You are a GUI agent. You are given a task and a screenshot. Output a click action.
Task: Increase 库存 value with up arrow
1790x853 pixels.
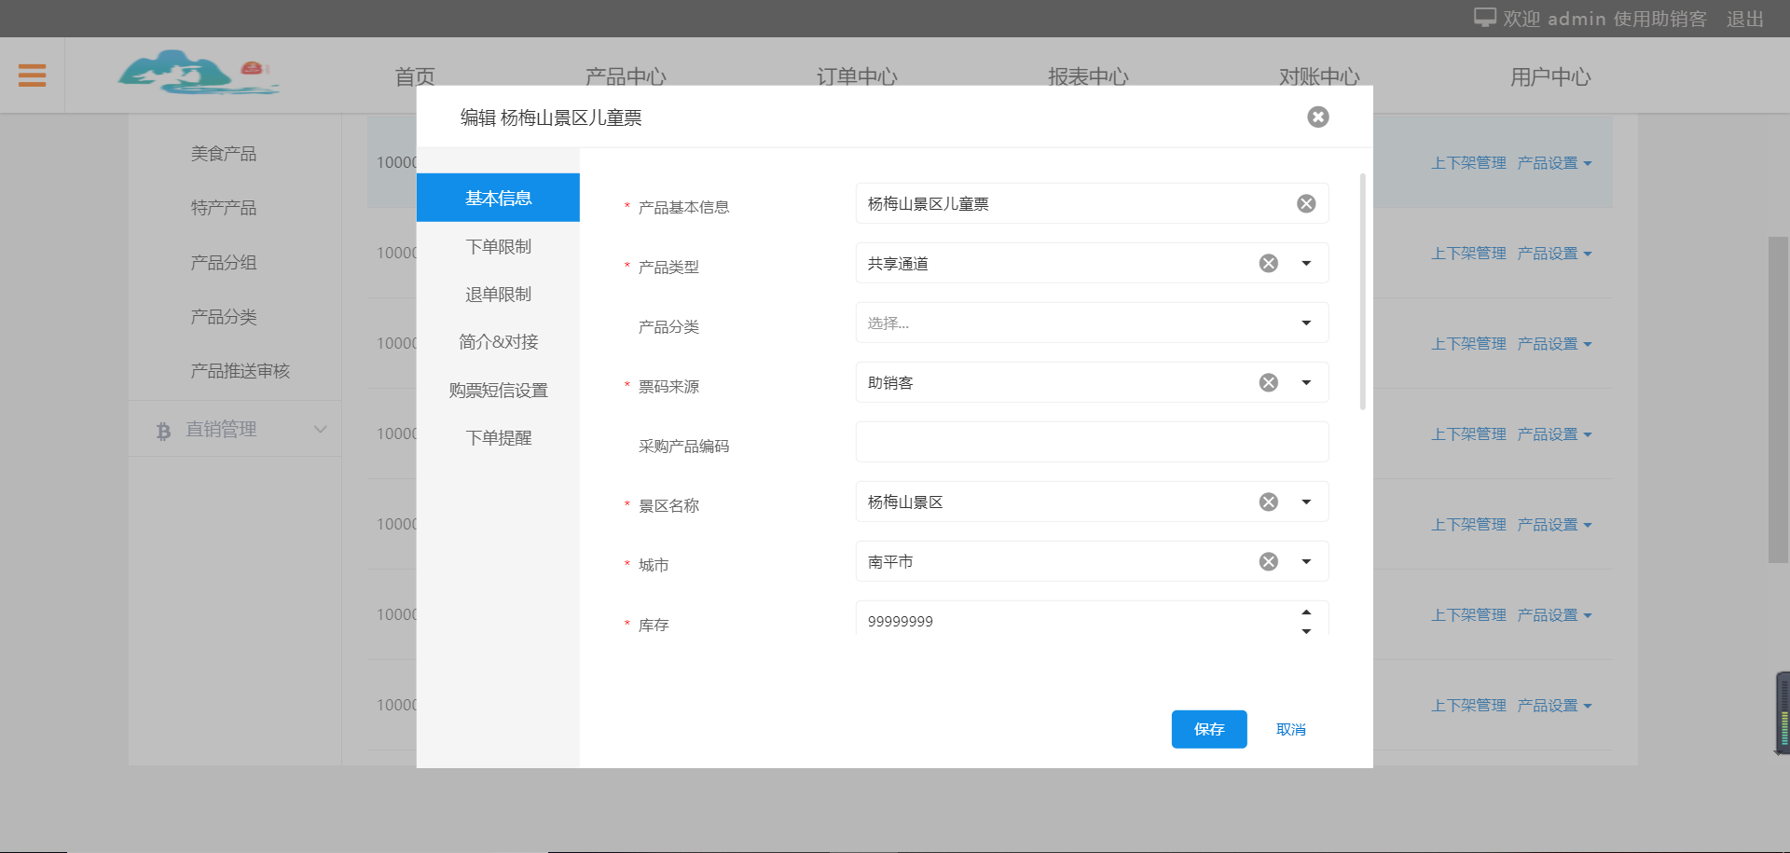click(x=1306, y=612)
